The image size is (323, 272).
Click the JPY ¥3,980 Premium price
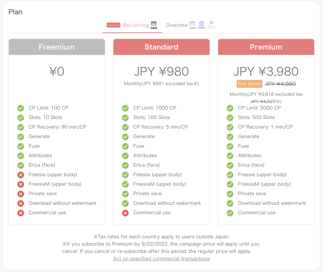(x=266, y=72)
